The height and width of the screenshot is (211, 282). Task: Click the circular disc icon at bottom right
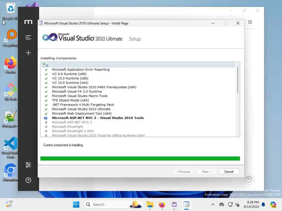click(249, 179)
